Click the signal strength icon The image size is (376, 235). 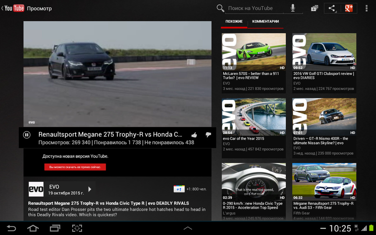(364, 228)
